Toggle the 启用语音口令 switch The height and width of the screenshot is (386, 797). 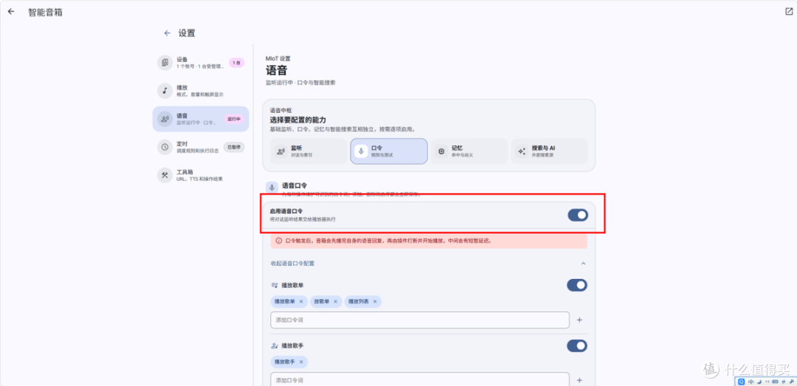578,215
